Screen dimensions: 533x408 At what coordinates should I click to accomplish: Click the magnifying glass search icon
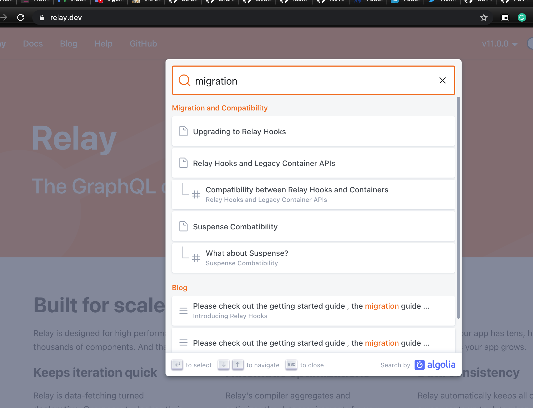[x=184, y=80]
